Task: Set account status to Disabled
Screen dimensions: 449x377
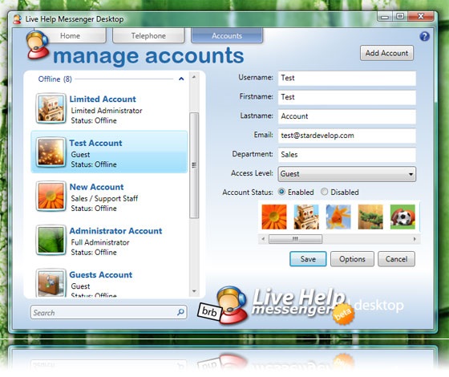Action: (x=324, y=192)
